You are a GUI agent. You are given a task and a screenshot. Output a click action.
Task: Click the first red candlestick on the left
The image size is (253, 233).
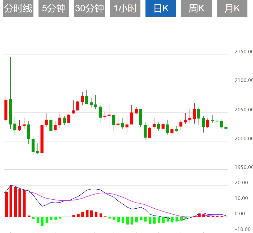(6, 110)
